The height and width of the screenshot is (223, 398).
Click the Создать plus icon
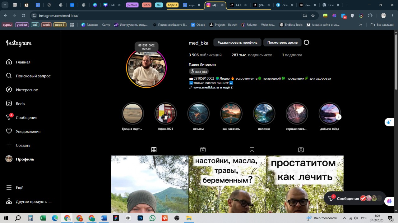point(9,145)
